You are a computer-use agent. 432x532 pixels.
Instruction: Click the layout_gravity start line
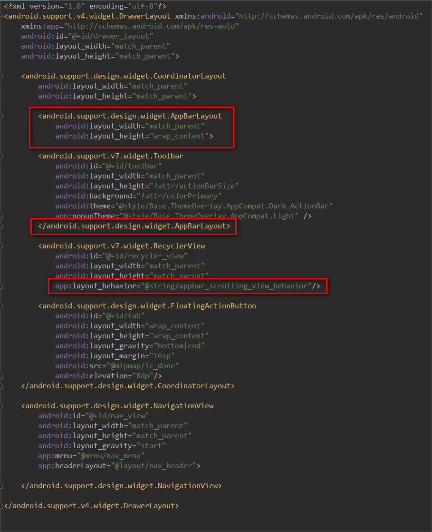[x=102, y=446]
